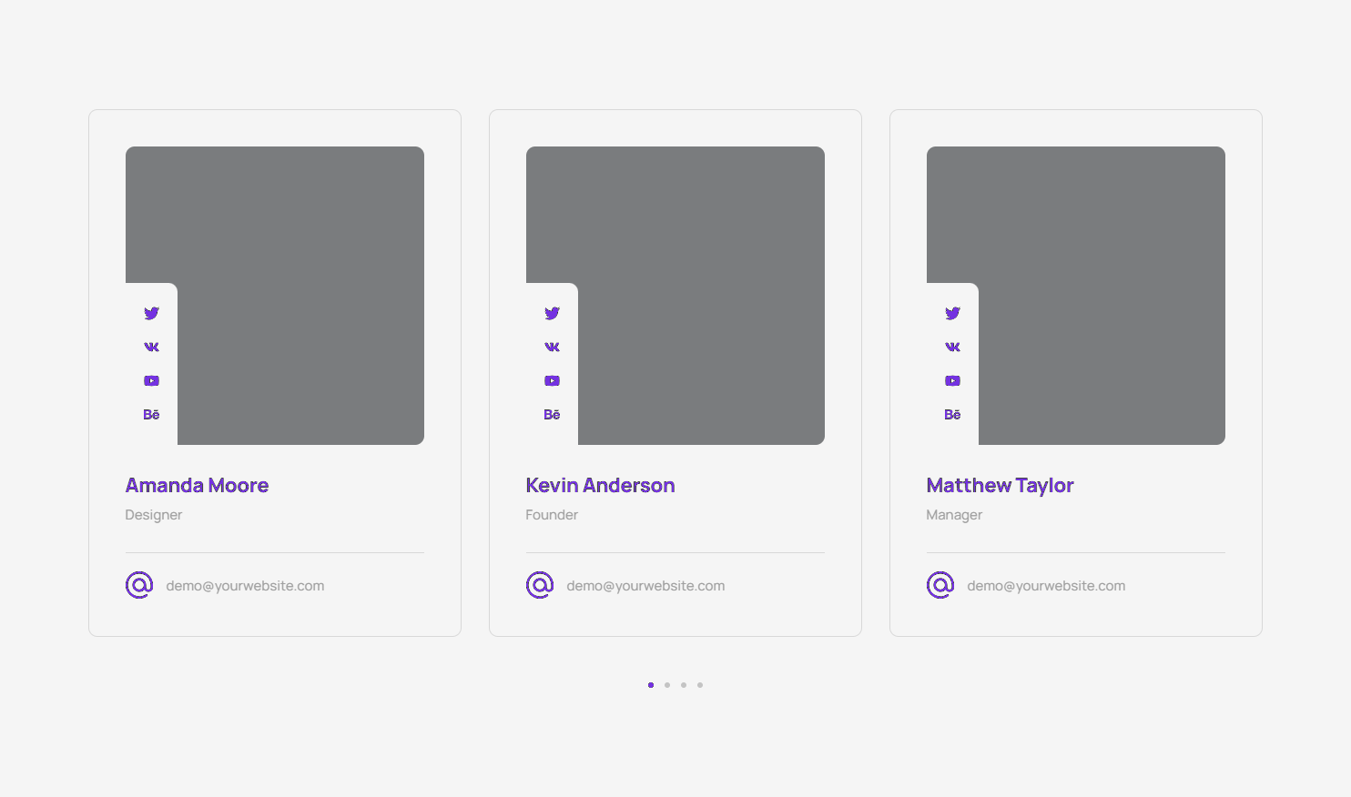Screen dimensions: 1351x797
Task: Click Twitter icon on Kevin Anderson's card
Action: [552, 313]
